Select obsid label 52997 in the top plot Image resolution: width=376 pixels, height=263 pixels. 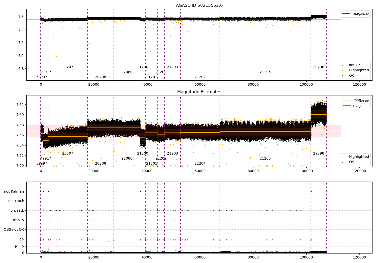click(42, 77)
